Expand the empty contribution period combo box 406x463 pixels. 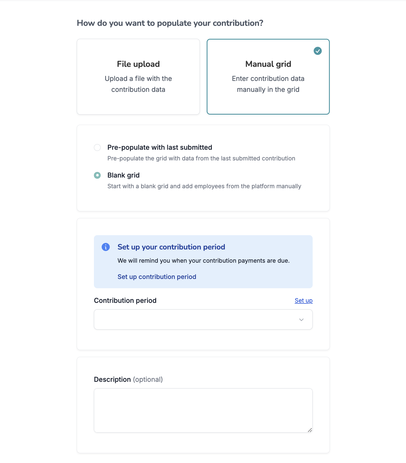[203, 319]
